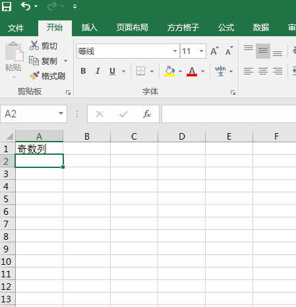The height and width of the screenshot is (307, 296).
Task: Switch to the 方方格子 tab
Action: click(x=183, y=28)
